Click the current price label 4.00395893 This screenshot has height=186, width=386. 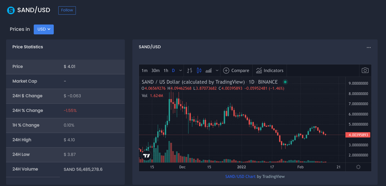click(358, 135)
